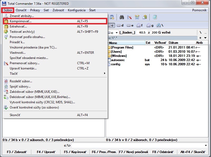Select the Program Files folder

pos(122,47)
